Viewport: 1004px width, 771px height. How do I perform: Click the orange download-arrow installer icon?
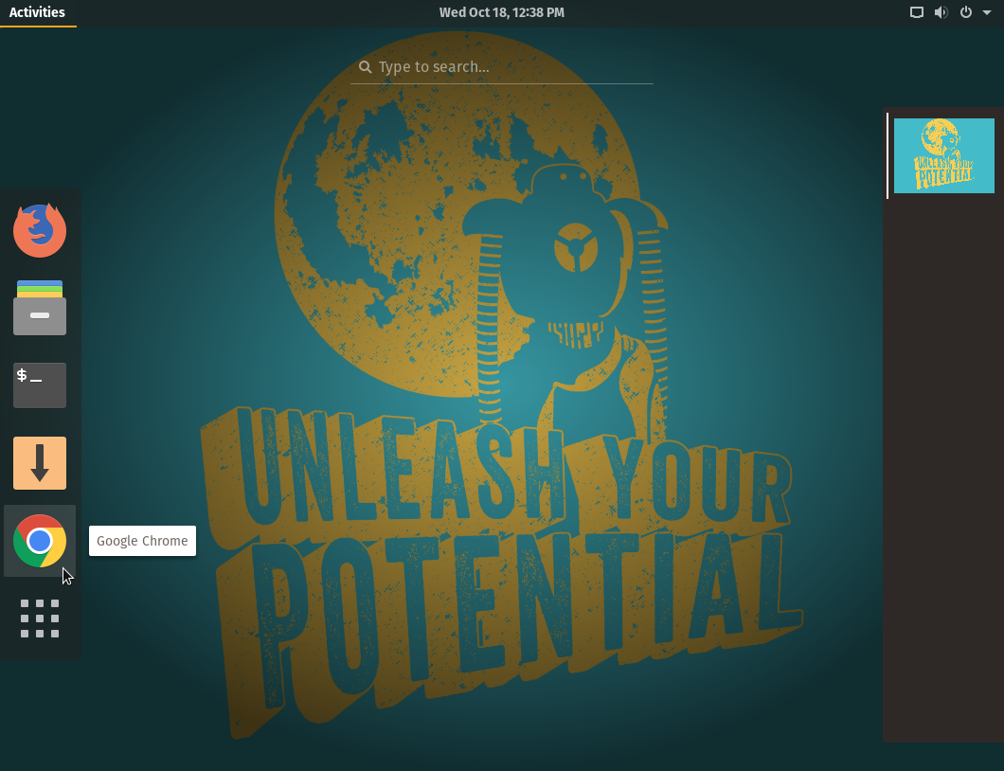[40, 463]
